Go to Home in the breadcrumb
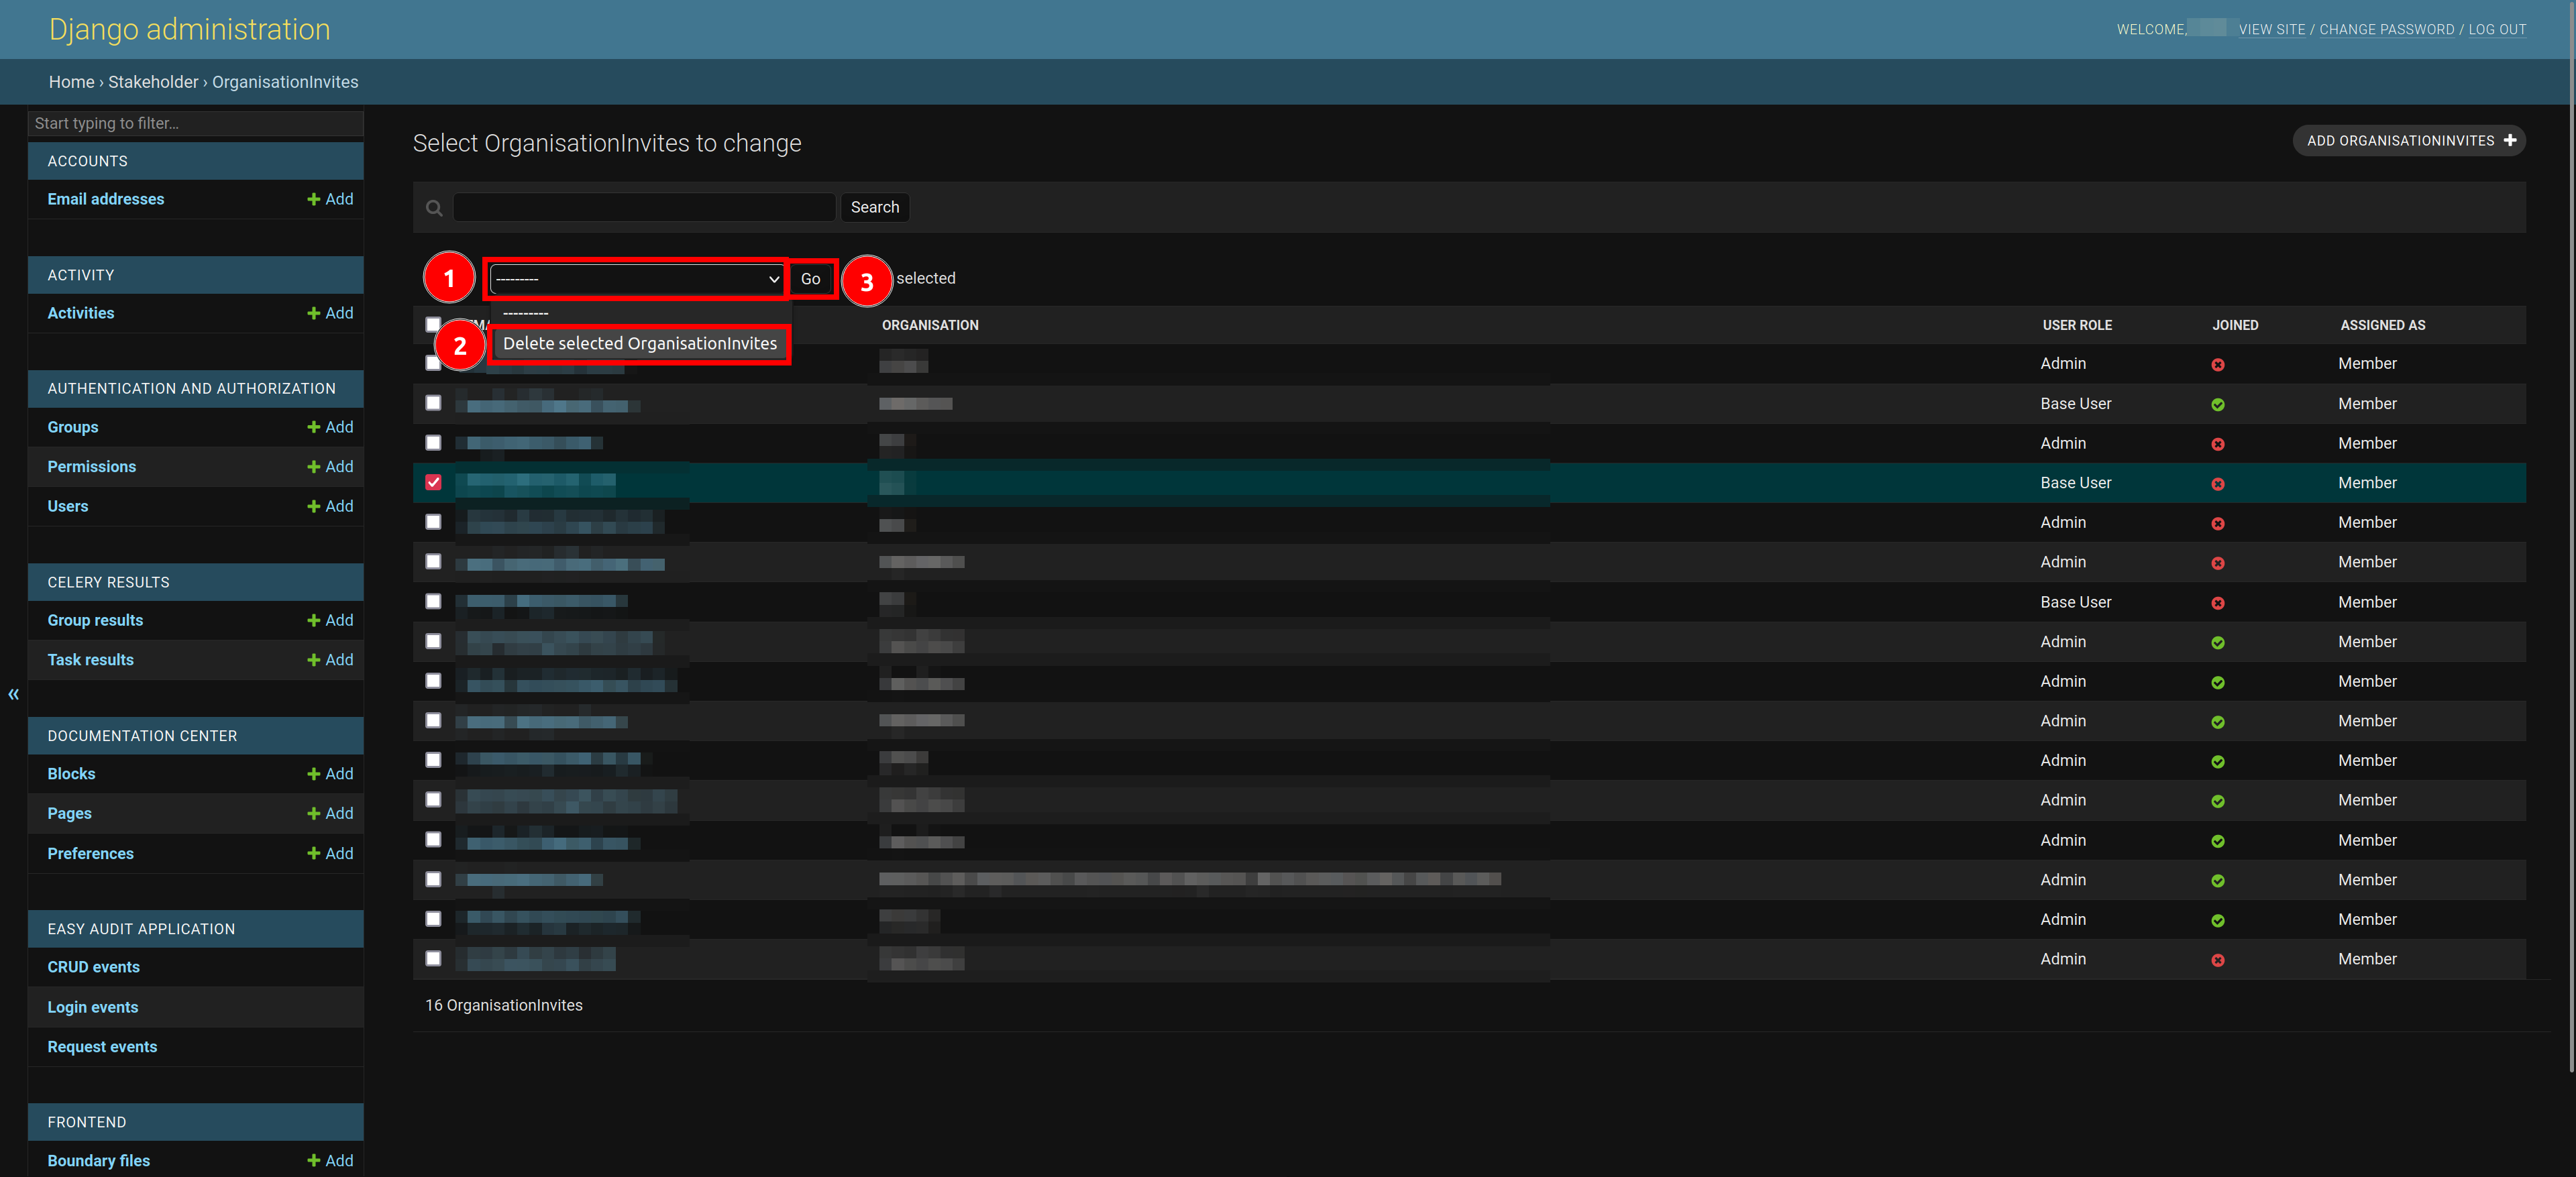Screen dimensions: 2576x1177 click(x=72, y=82)
